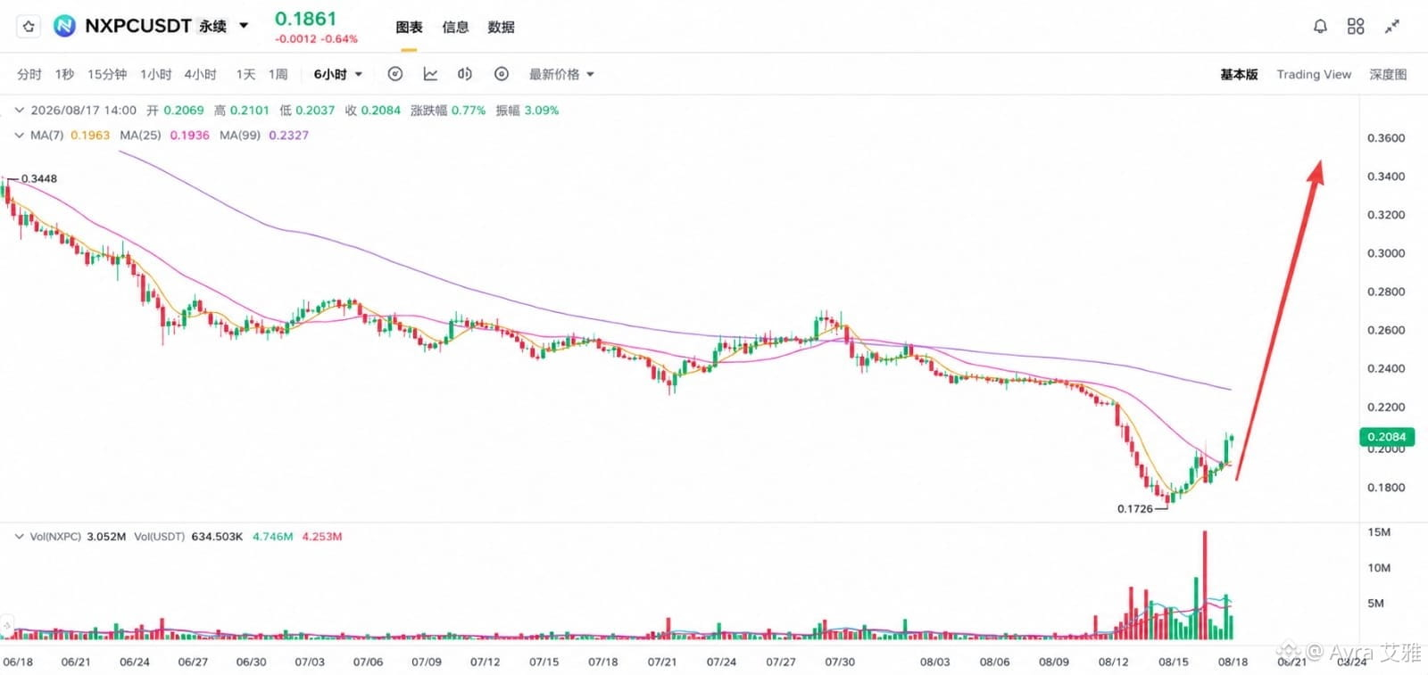The height and width of the screenshot is (675, 1428).
Task: Click the 0.1726 low price marker
Action: [1135, 509]
